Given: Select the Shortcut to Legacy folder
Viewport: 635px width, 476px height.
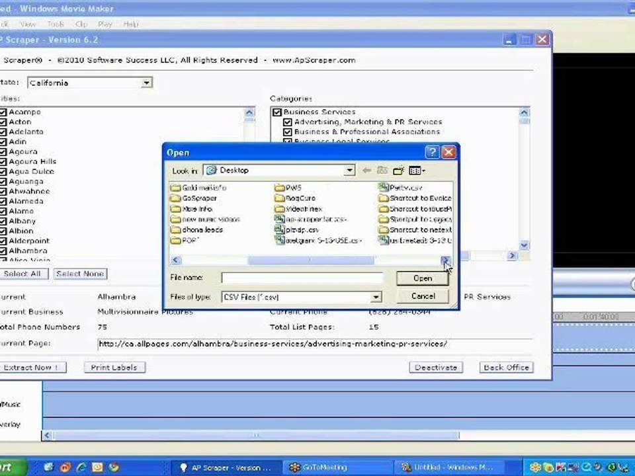Looking at the screenshot, I should coord(415,219).
